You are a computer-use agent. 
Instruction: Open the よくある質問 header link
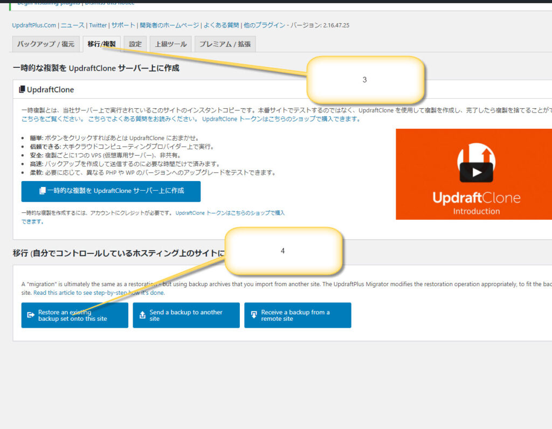pyautogui.click(x=221, y=25)
